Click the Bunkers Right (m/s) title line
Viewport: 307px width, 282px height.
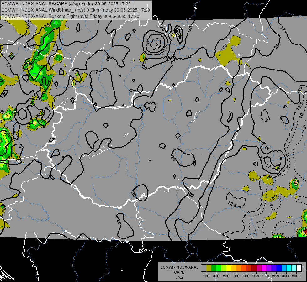coord(70,16)
